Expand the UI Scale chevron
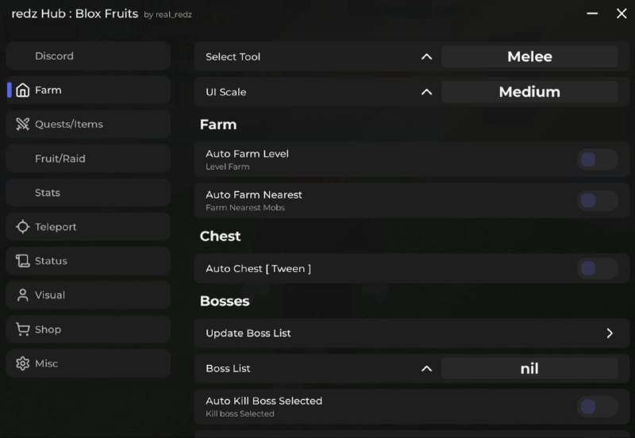Screen dimensions: 635x438 [x=426, y=92]
